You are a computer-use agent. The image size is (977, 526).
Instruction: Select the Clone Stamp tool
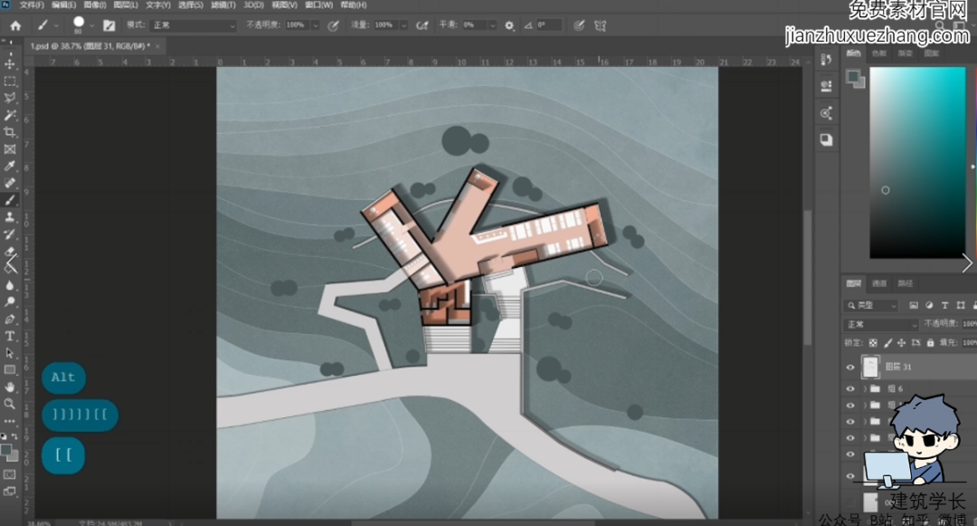click(x=10, y=217)
